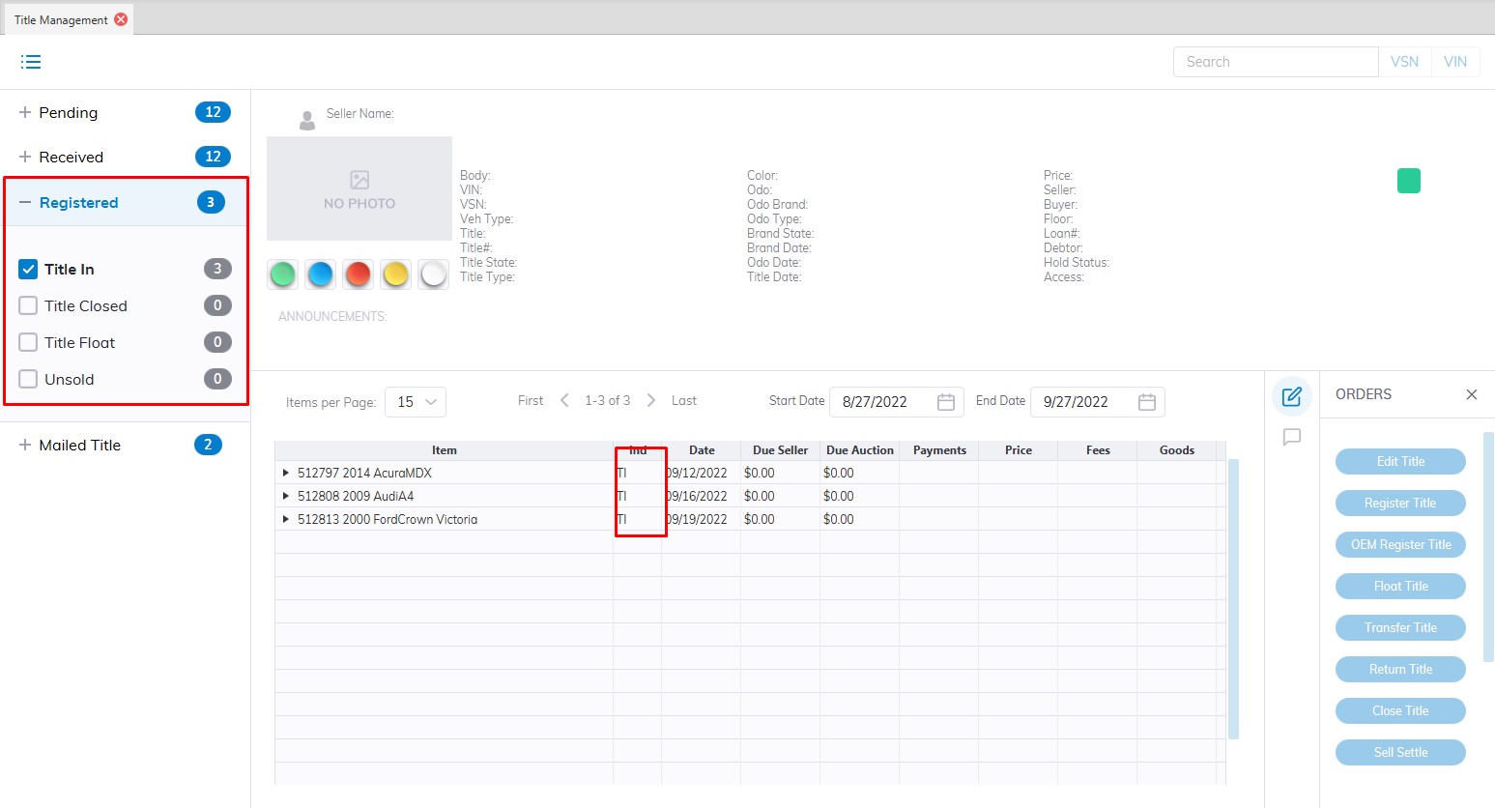Open the edit orders panel icon
Image resolution: width=1495 pixels, height=808 pixels.
(x=1291, y=396)
